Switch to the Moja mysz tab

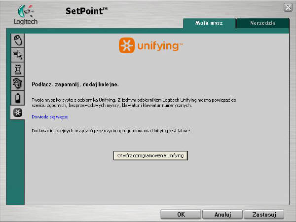point(209,23)
